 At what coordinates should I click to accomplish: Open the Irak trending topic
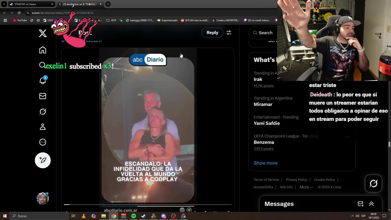[258, 79]
